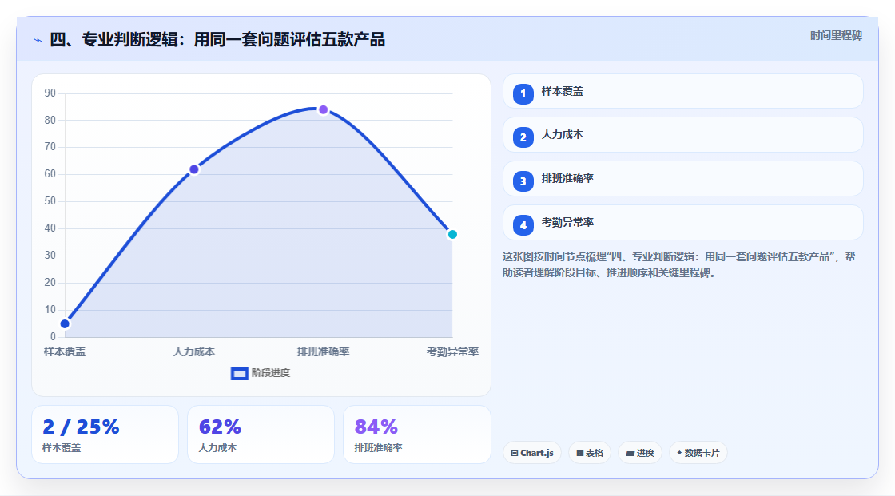Click the 时间里程碑 label in the header
This screenshot has height=496, width=895.
tap(836, 36)
